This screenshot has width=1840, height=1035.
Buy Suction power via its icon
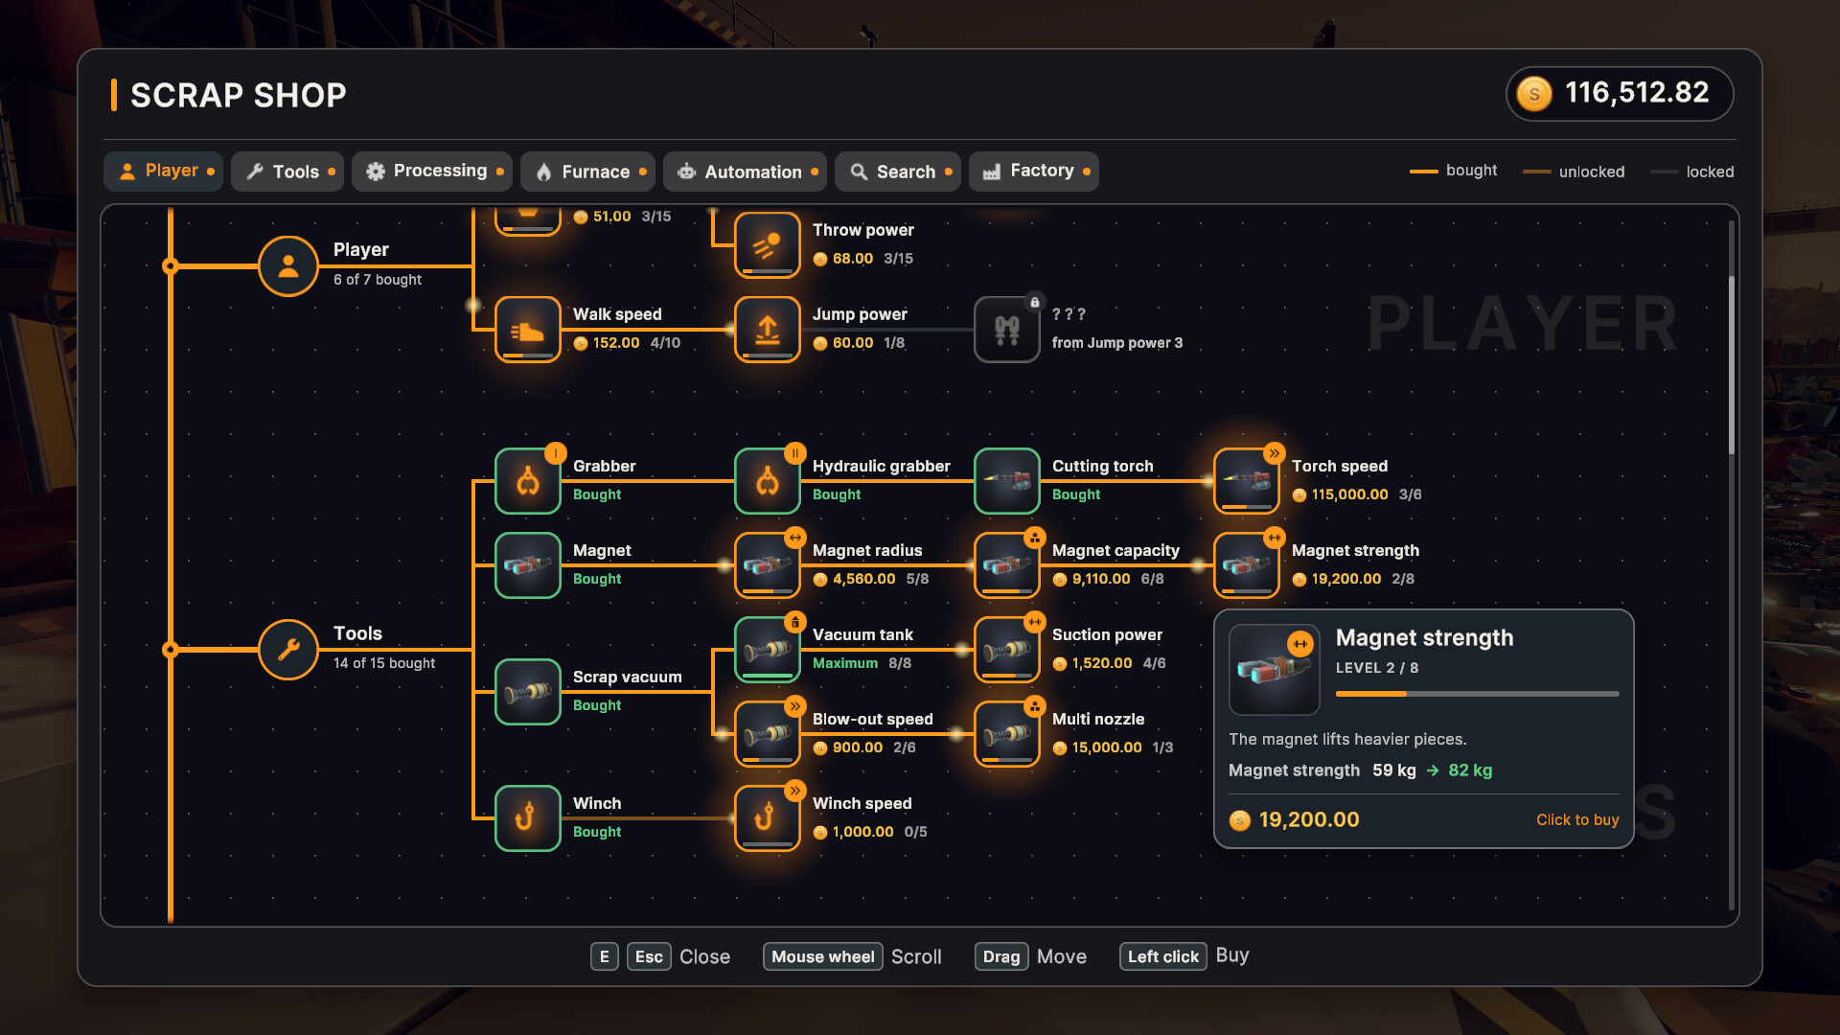[x=1006, y=650]
